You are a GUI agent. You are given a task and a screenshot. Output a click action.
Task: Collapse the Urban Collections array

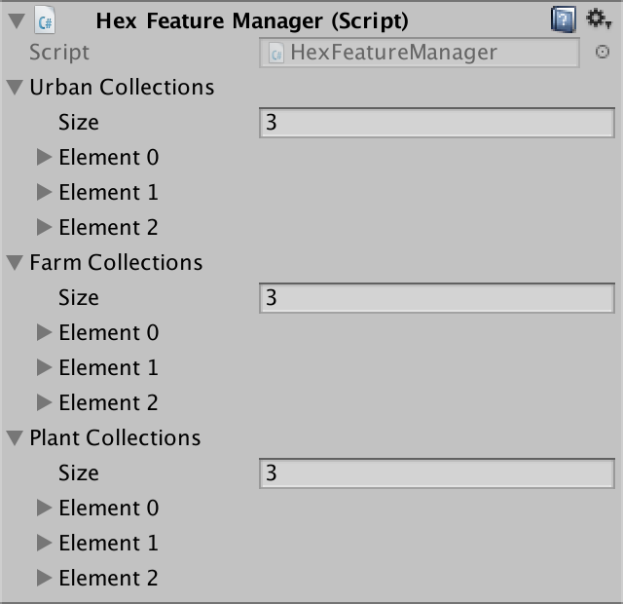[15, 88]
